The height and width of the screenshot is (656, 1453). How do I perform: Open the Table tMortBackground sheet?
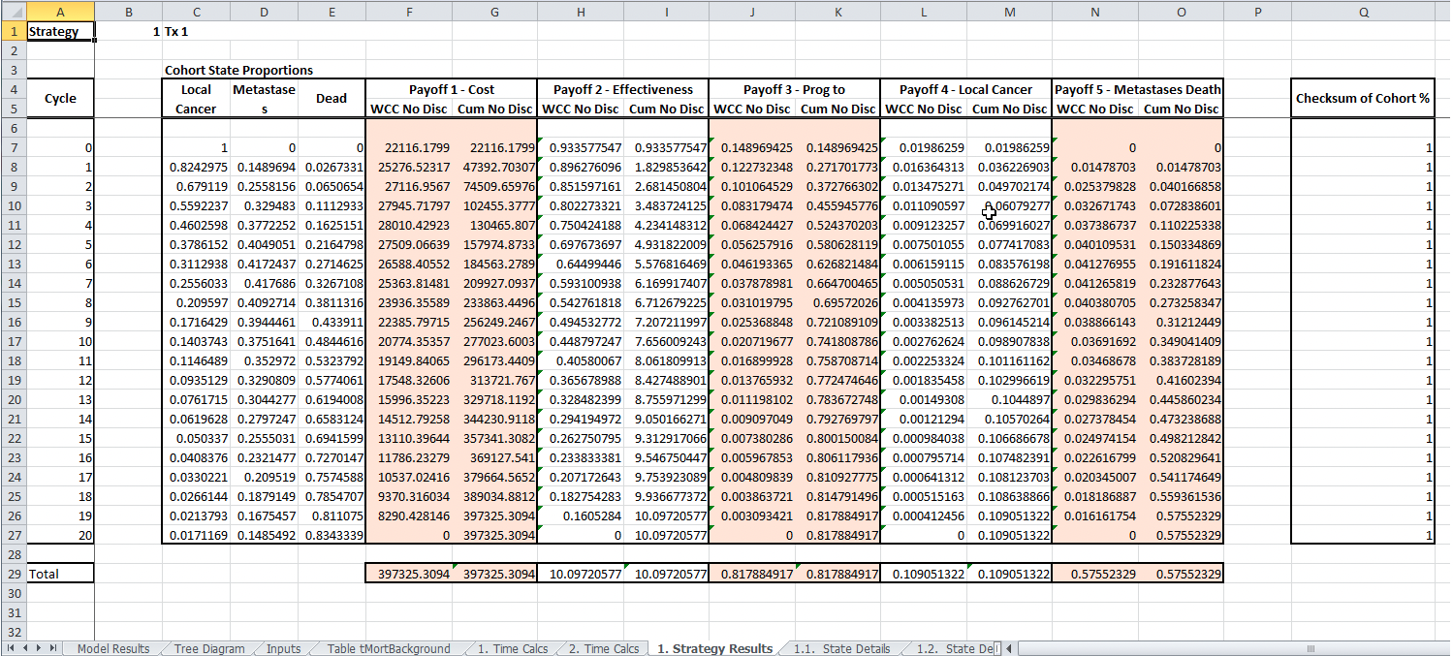pos(389,648)
